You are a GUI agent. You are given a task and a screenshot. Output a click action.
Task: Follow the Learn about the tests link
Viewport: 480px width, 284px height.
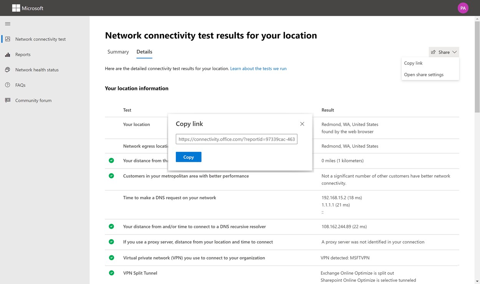click(258, 69)
